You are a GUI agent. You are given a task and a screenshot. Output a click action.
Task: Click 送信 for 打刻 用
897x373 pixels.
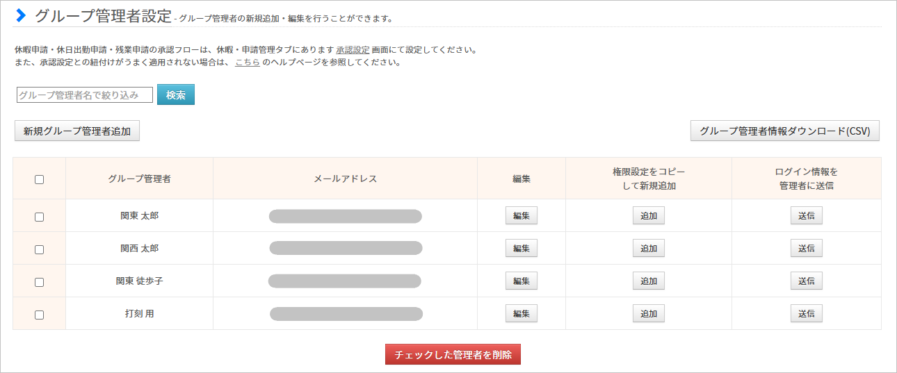coord(807,314)
